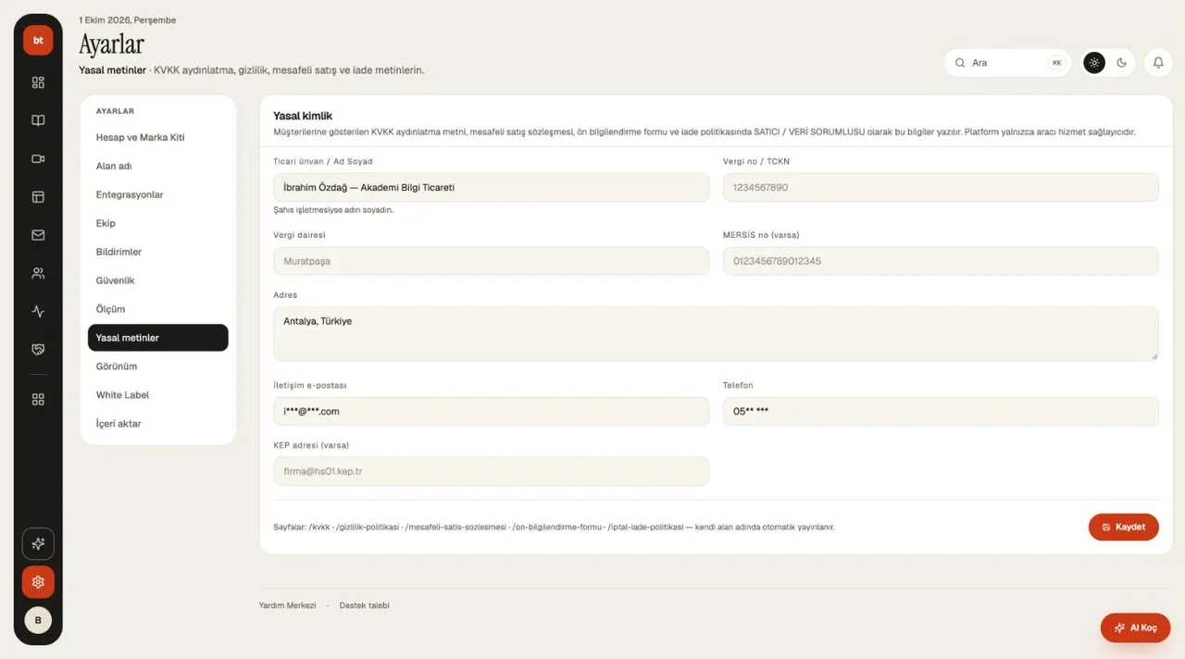Open the video camera icon in the sidebar
The width and height of the screenshot is (1185, 659).
coord(38,158)
